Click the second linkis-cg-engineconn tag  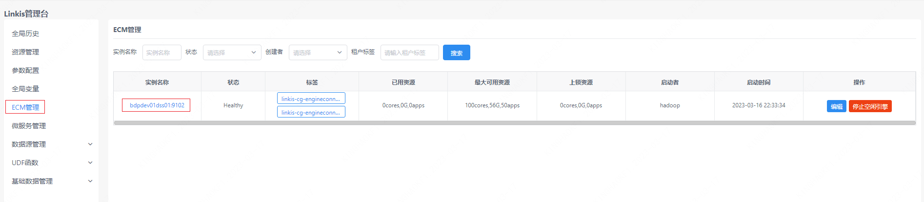pos(311,112)
